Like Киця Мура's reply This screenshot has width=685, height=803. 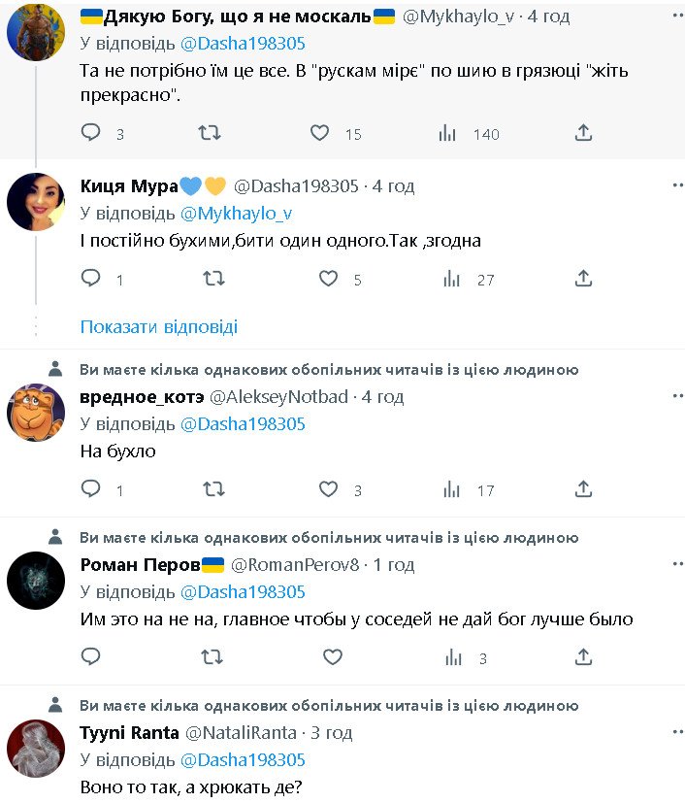tap(329, 279)
